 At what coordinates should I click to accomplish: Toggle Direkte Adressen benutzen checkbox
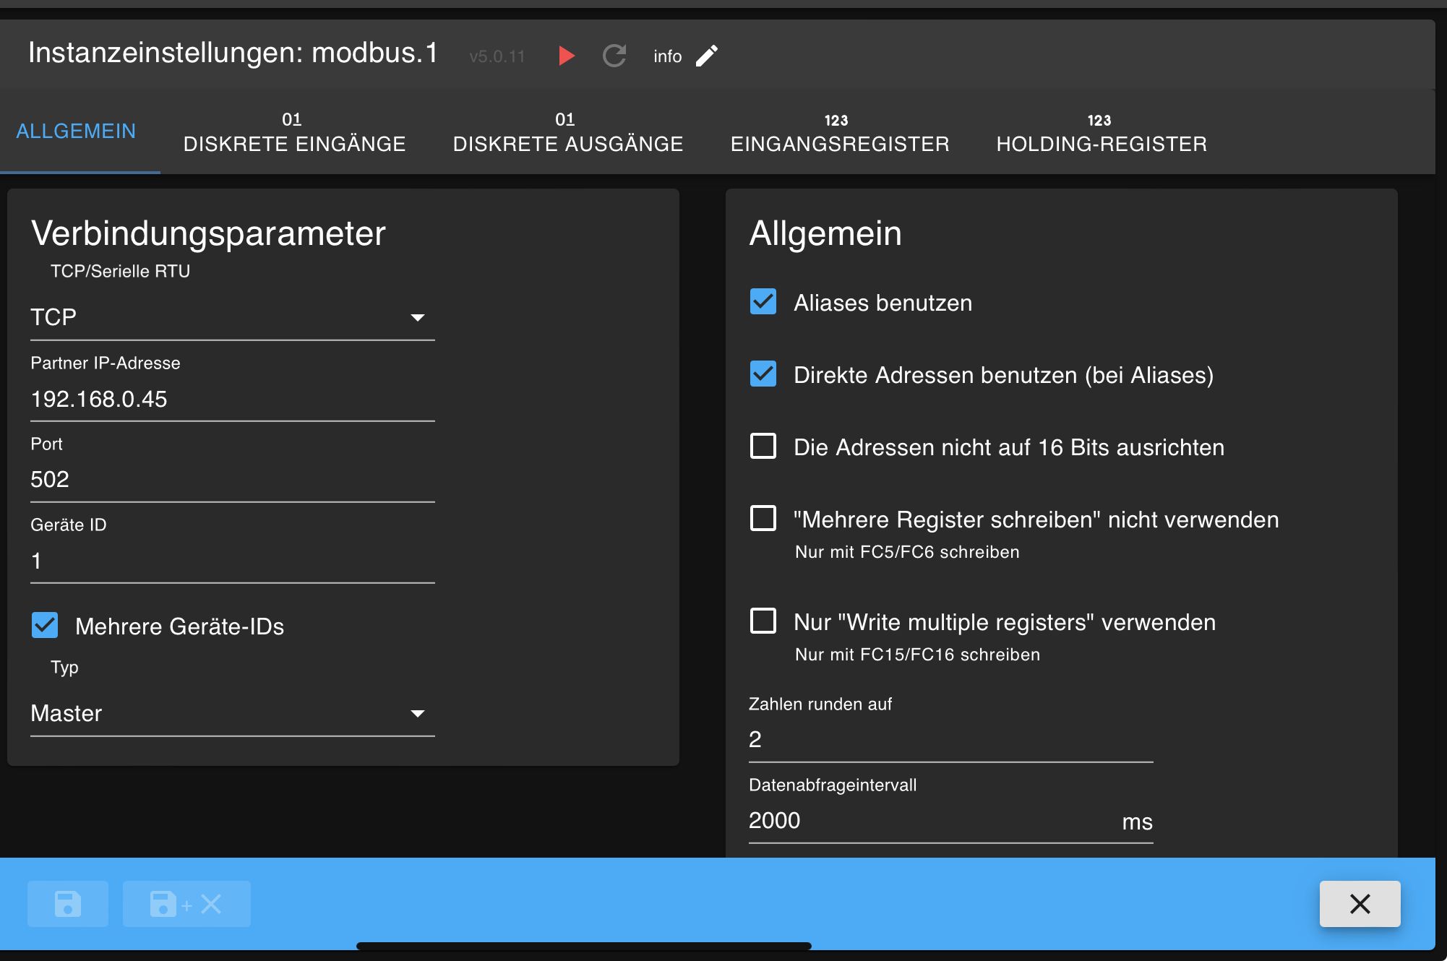[763, 374]
